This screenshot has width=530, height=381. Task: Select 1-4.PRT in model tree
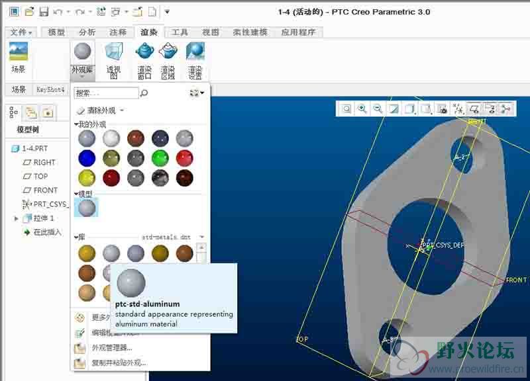click(30, 148)
